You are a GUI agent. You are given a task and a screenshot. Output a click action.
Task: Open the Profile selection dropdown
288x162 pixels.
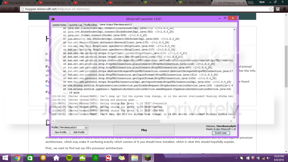(x=74, y=127)
